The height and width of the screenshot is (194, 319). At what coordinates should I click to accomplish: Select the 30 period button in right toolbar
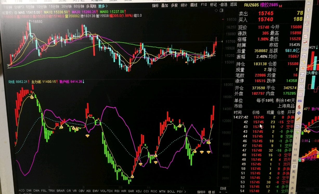click(295, 155)
